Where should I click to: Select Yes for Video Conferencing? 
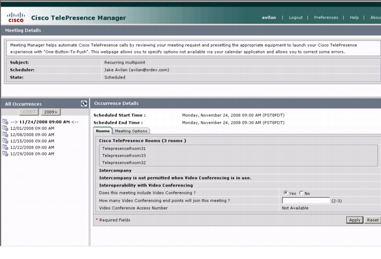285,193
